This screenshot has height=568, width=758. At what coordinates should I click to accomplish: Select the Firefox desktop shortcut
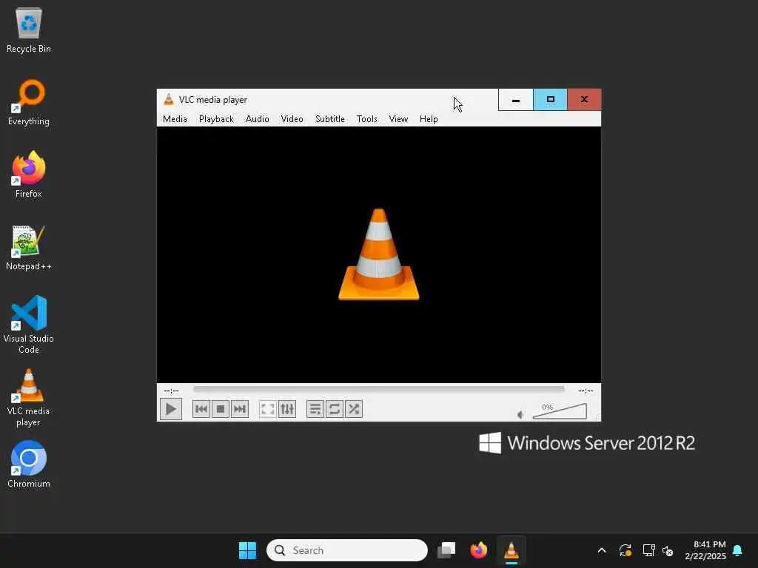point(29,175)
